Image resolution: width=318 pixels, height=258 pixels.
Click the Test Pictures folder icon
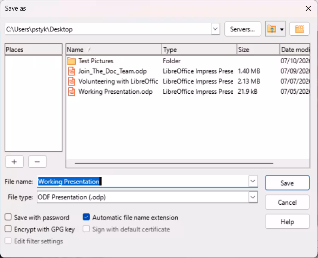click(71, 61)
